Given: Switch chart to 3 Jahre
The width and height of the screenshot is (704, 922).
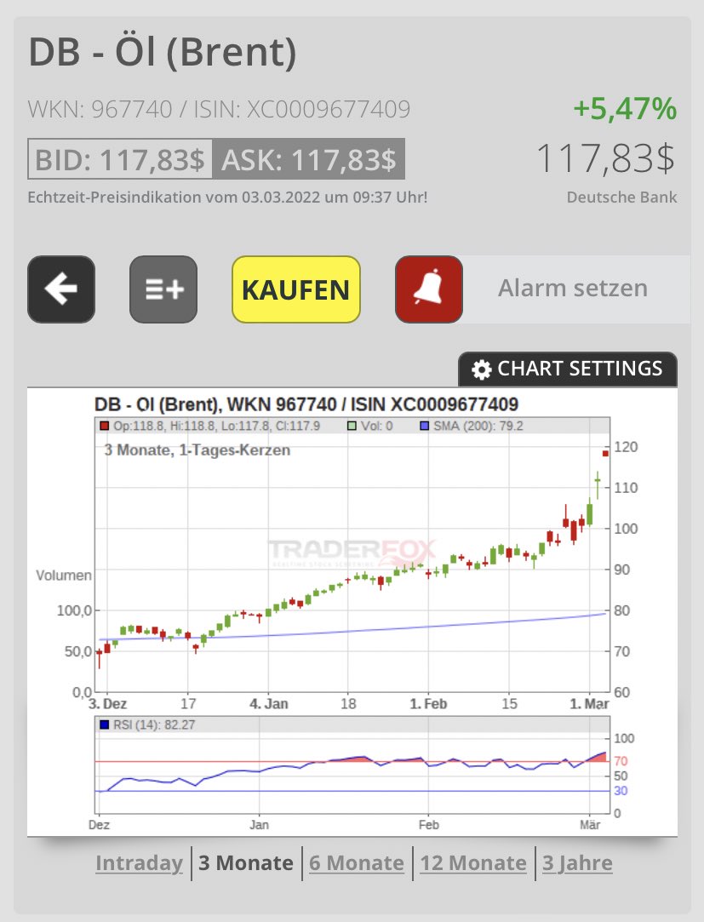Looking at the screenshot, I should tap(577, 862).
